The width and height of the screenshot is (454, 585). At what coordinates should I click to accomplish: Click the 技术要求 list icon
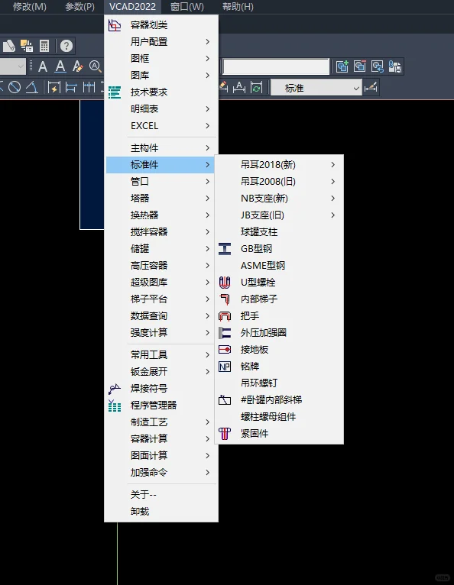[x=115, y=92]
